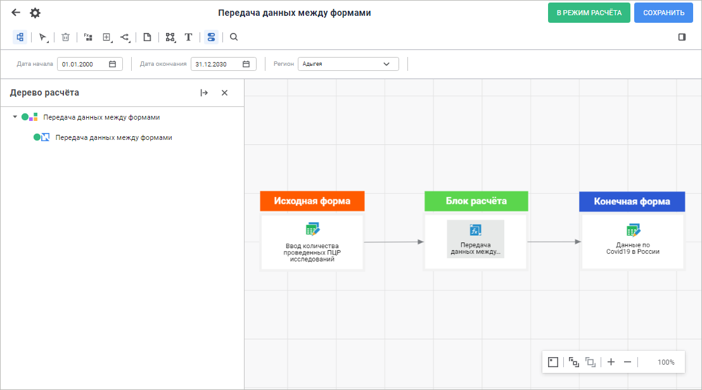Toggle the right side panel icon
The width and height of the screenshot is (702, 390).
pos(682,37)
